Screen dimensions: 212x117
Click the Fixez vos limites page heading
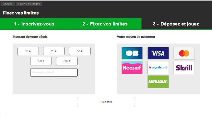click(x=21, y=13)
